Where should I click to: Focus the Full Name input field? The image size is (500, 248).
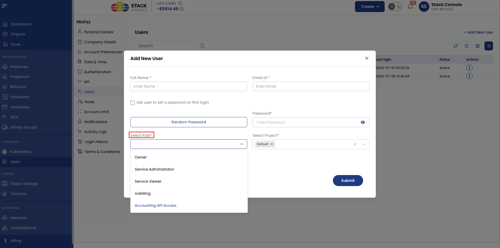(x=189, y=86)
